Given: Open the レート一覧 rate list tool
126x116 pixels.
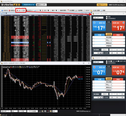Looking at the screenshot, I should tap(38, 10).
